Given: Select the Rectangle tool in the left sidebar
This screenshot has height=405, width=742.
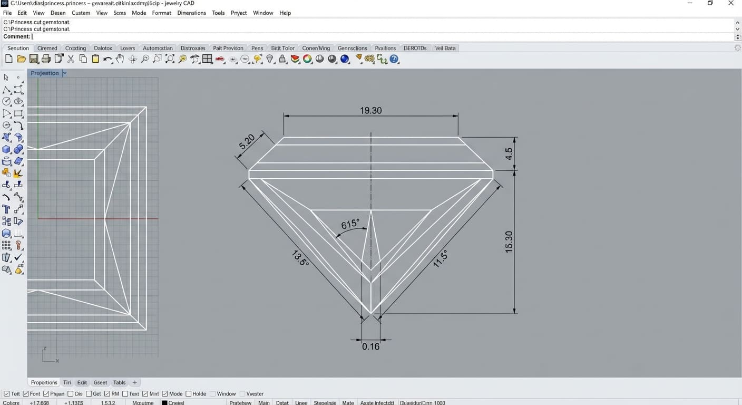Looking at the screenshot, I should 18,113.
